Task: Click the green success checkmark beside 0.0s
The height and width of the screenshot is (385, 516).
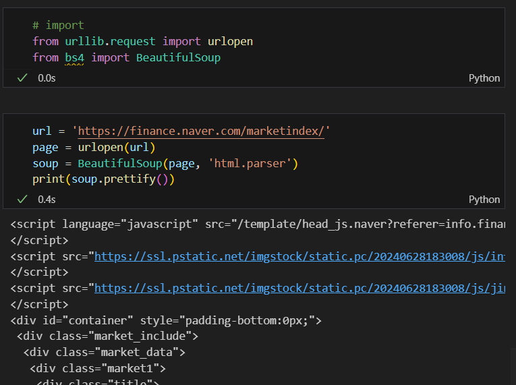Action: click(x=22, y=78)
